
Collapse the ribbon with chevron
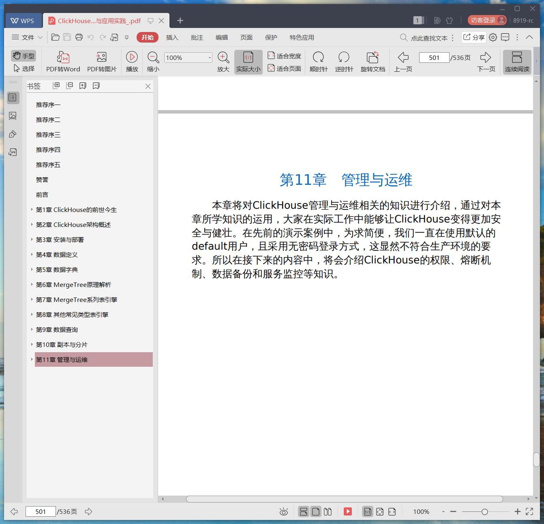[x=529, y=37]
